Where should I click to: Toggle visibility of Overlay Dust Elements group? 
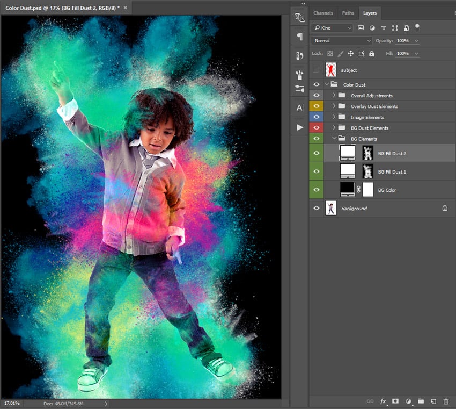pyautogui.click(x=317, y=106)
